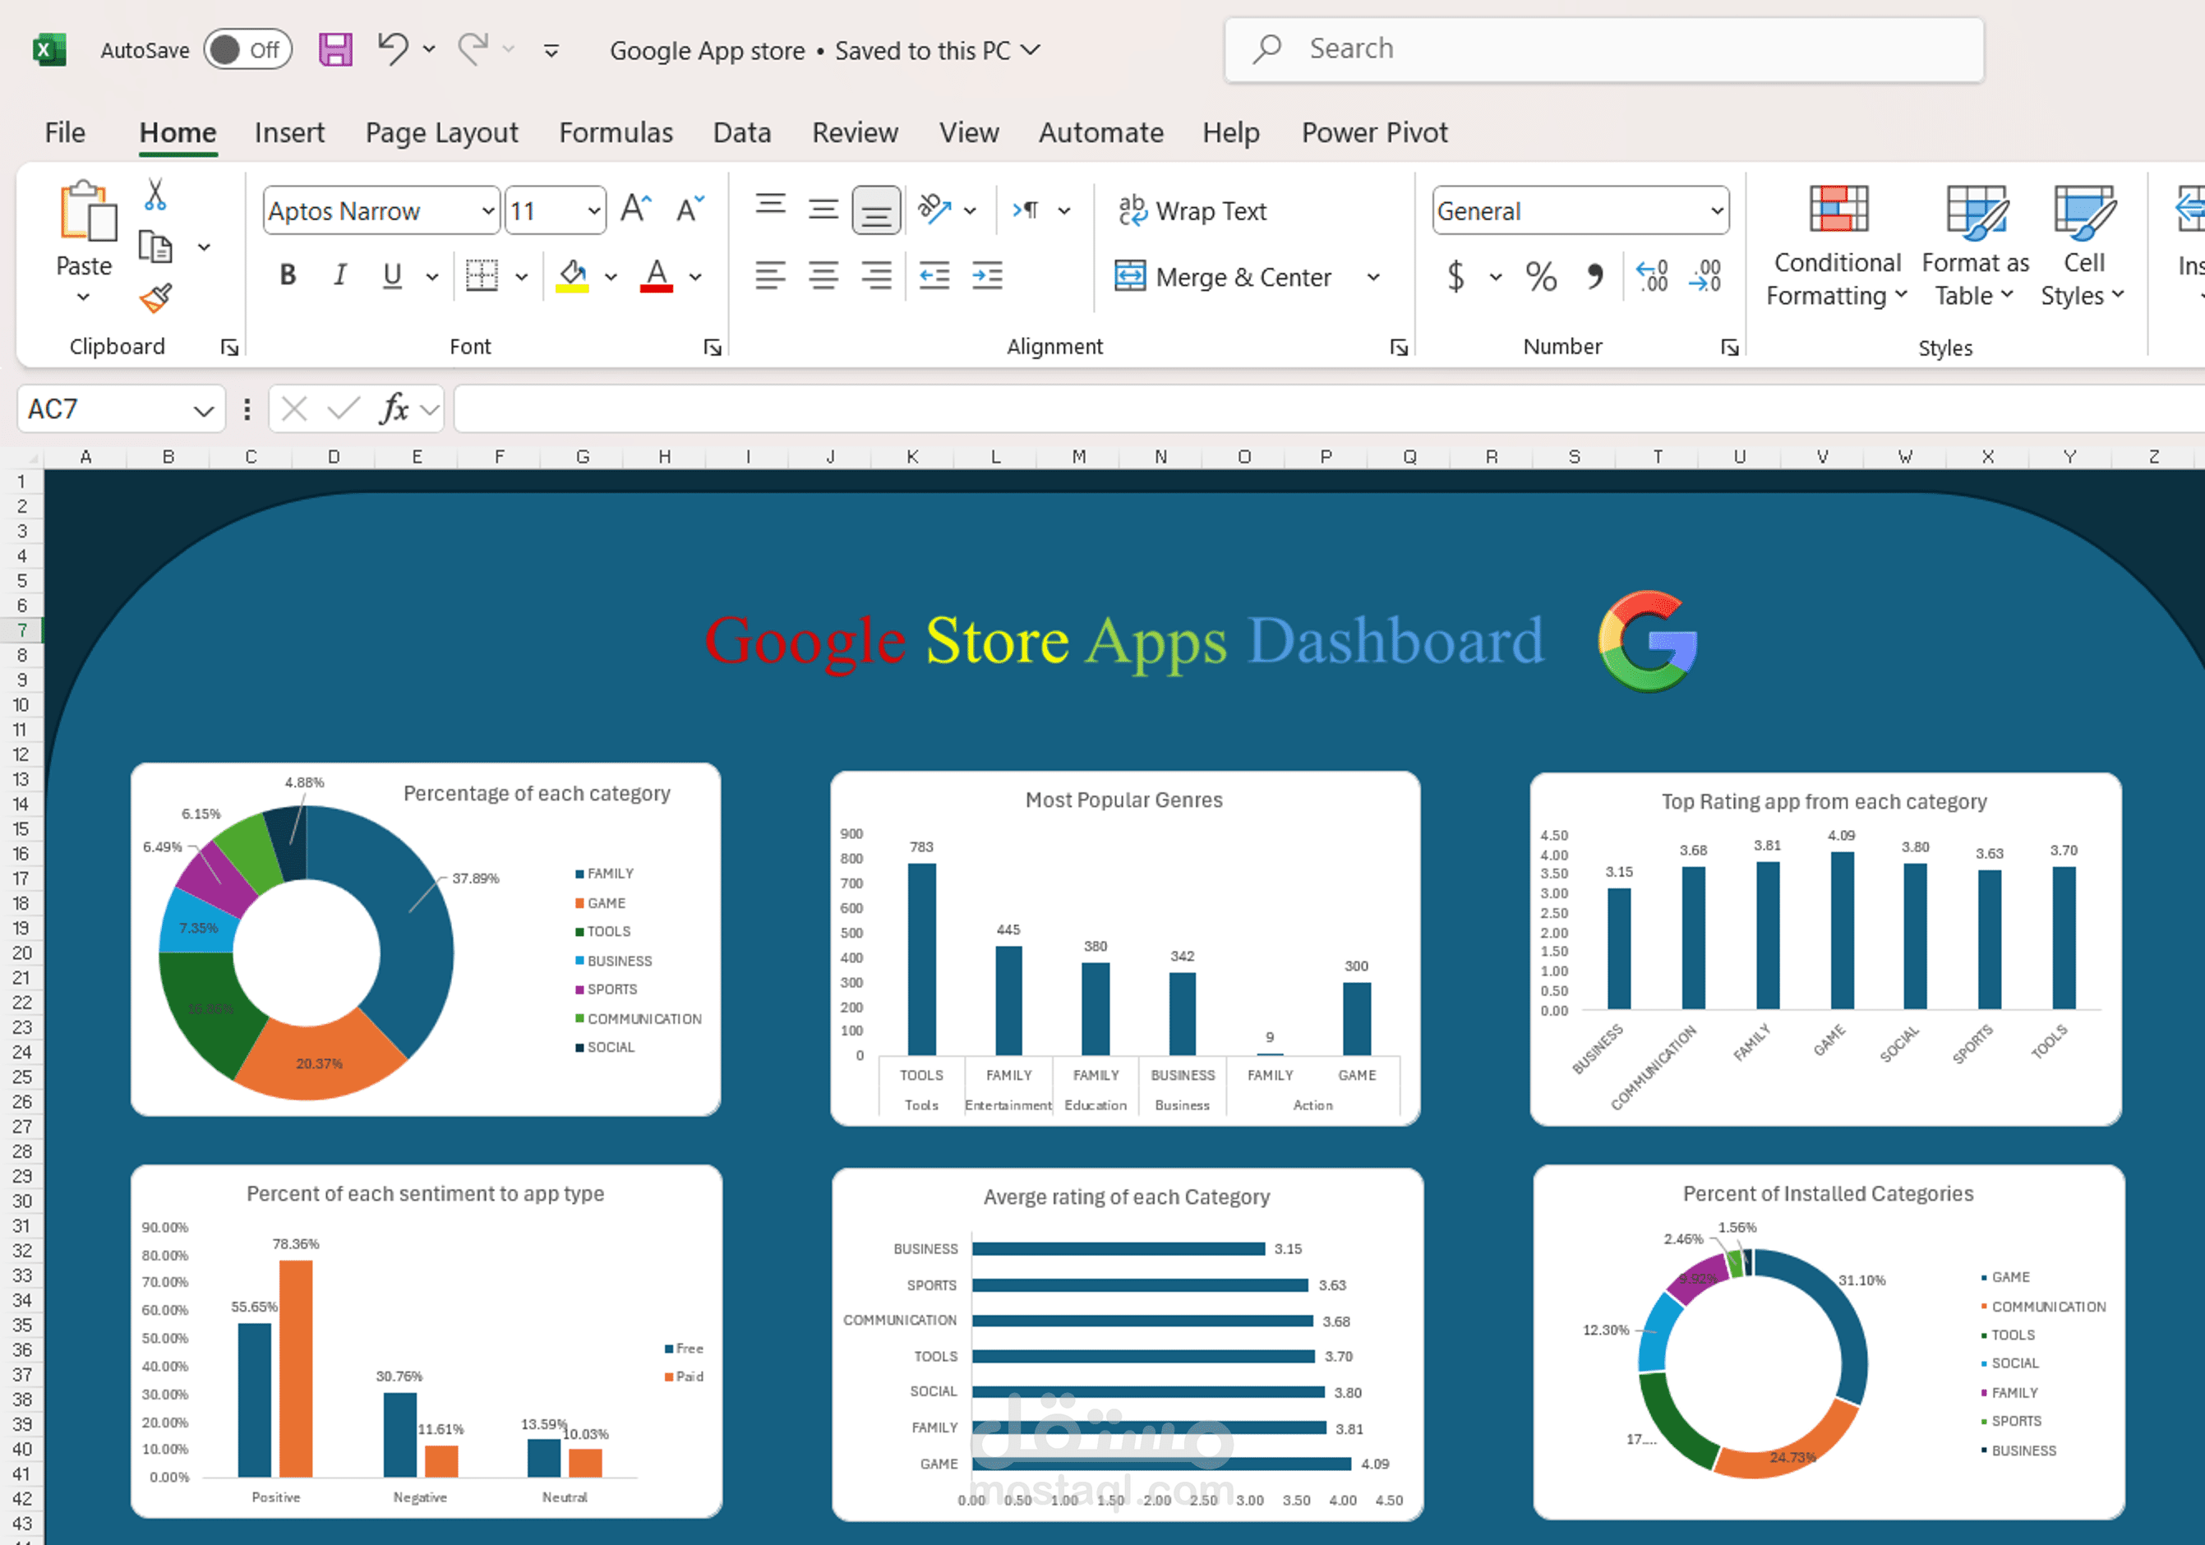Toggle Bold formatting
Image resolution: width=2205 pixels, height=1545 pixels.
(x=287, y=277)
